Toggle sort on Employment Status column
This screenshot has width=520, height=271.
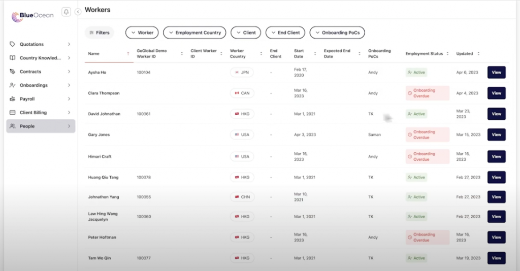(x=447, y=54)
